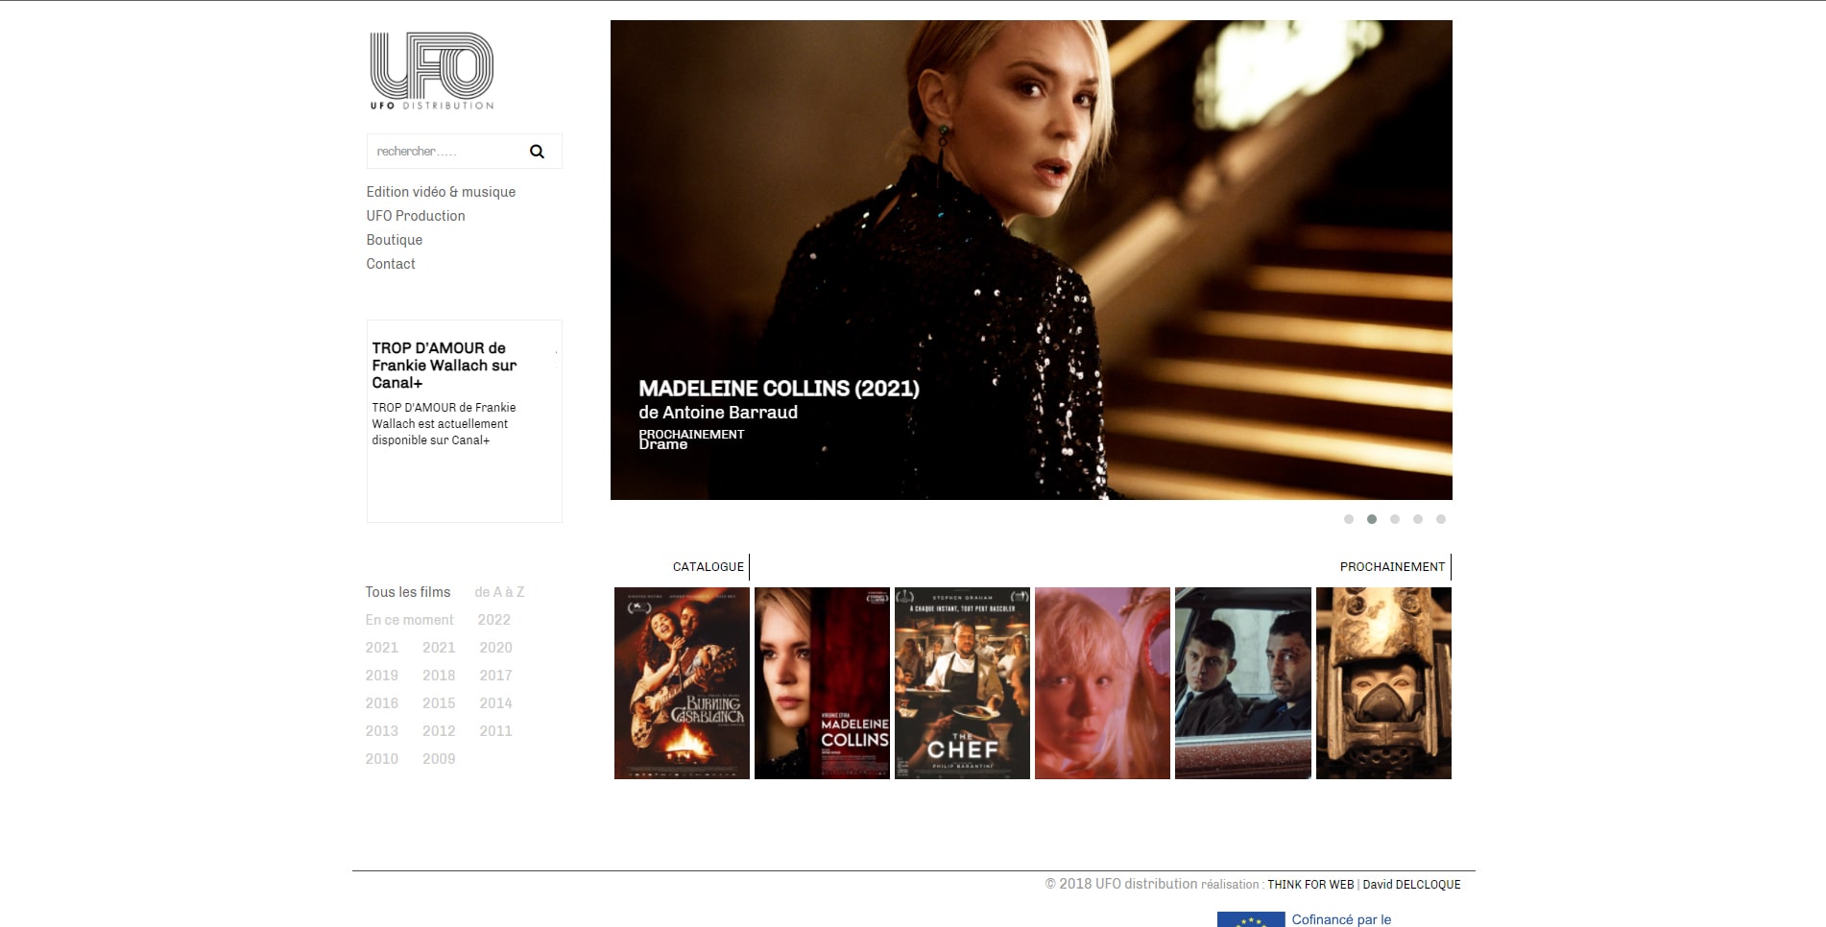Image resolution: width=1826 pixels, height=927 pixels.
Task: Open the Madeleine Collins hero banner image
Action: coord(1031,260)
